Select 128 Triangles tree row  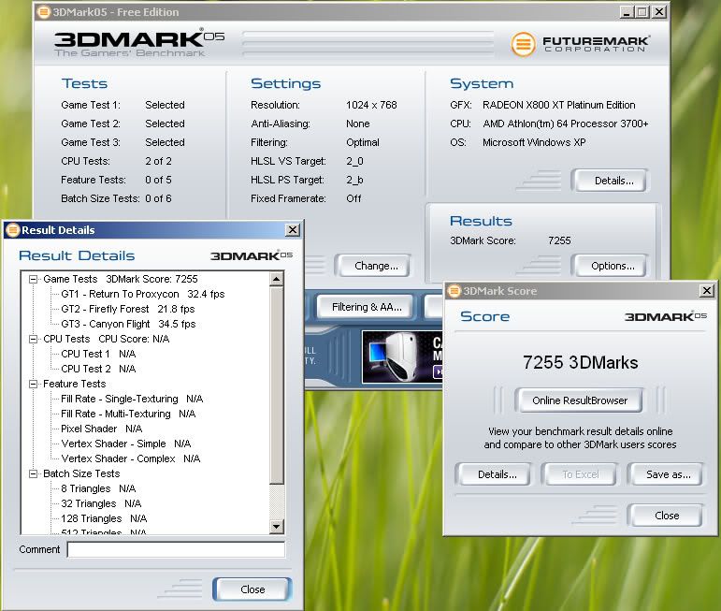[104, 518]
